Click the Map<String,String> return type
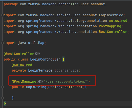Image resolution: width=132 pixels, height=108 pixels. click(x=44, y=87)
